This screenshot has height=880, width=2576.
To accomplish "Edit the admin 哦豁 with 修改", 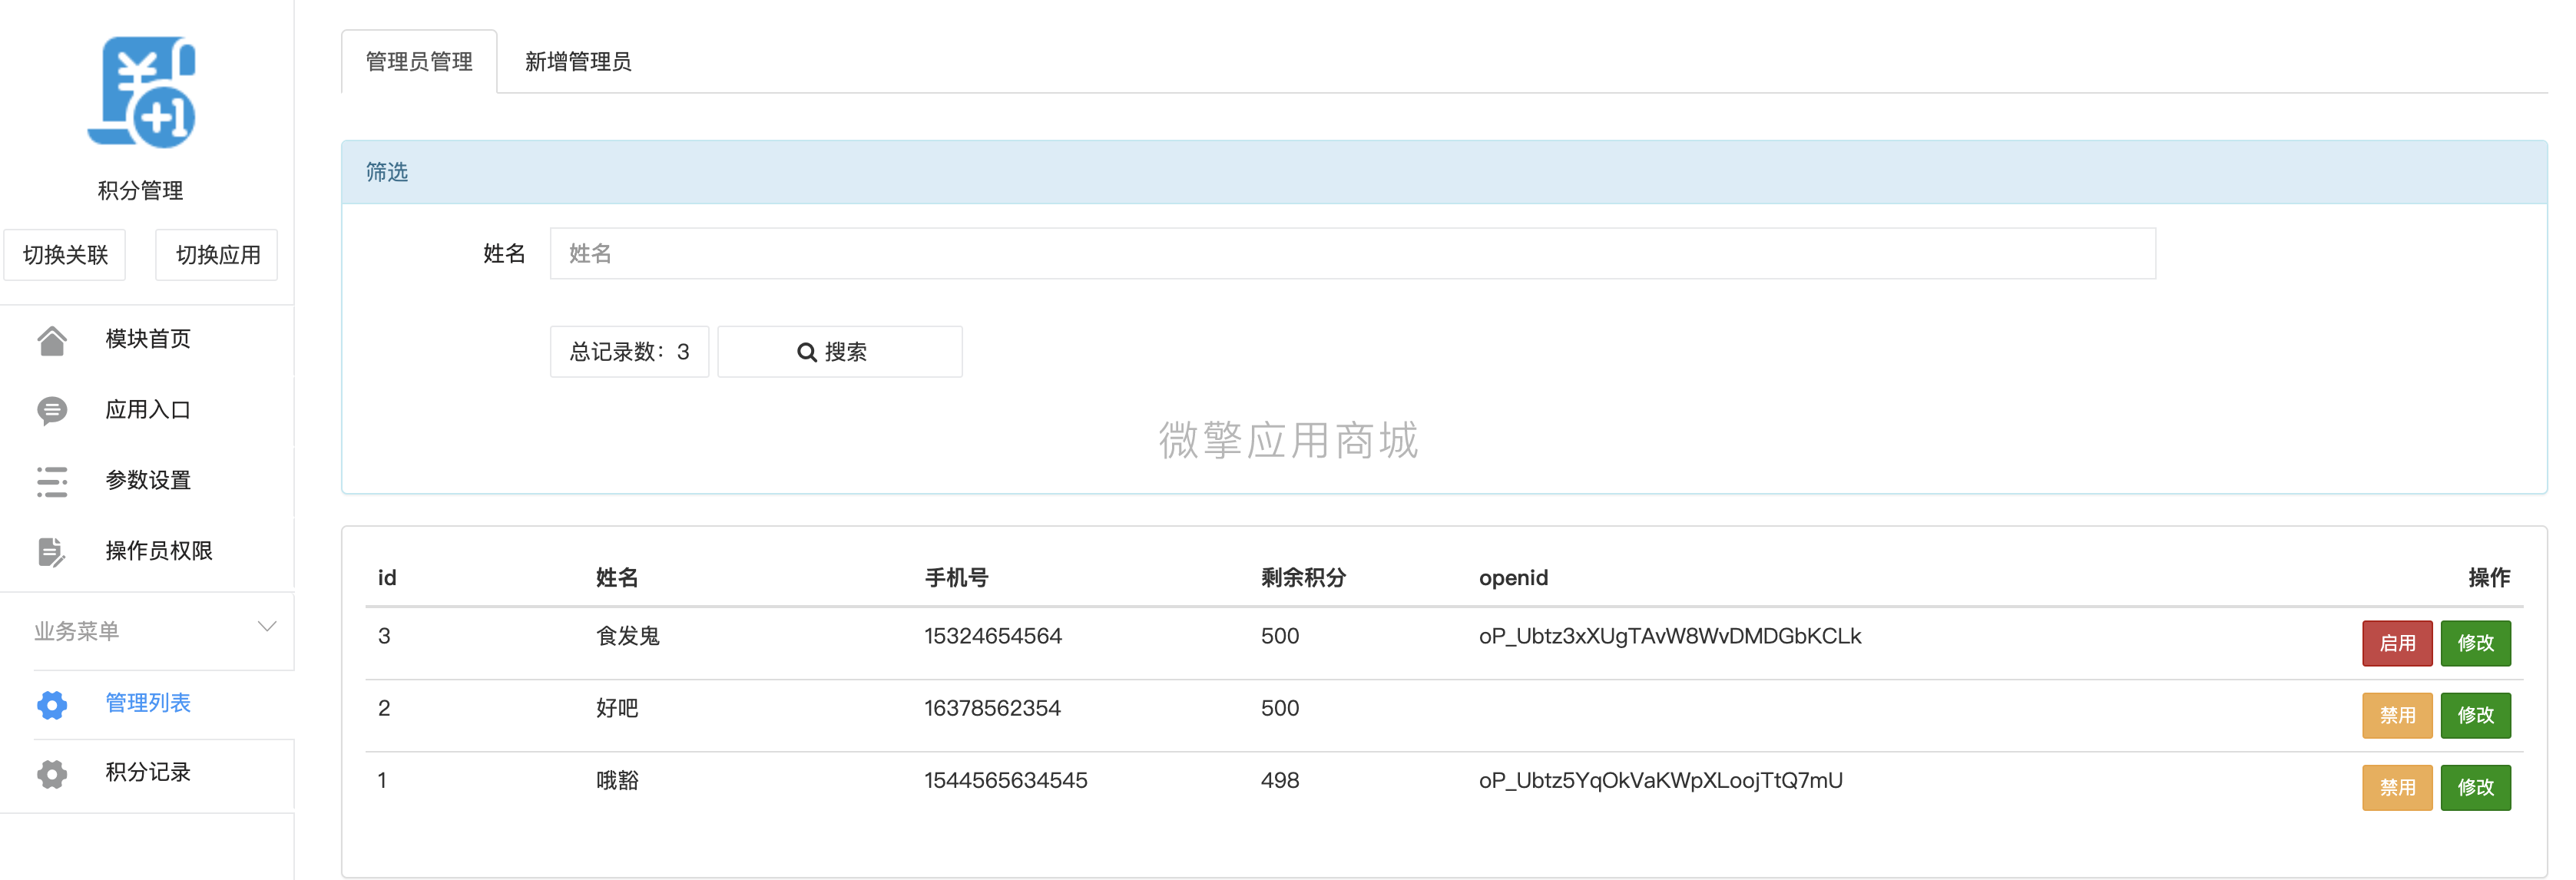I will [x=2475, y=787].
